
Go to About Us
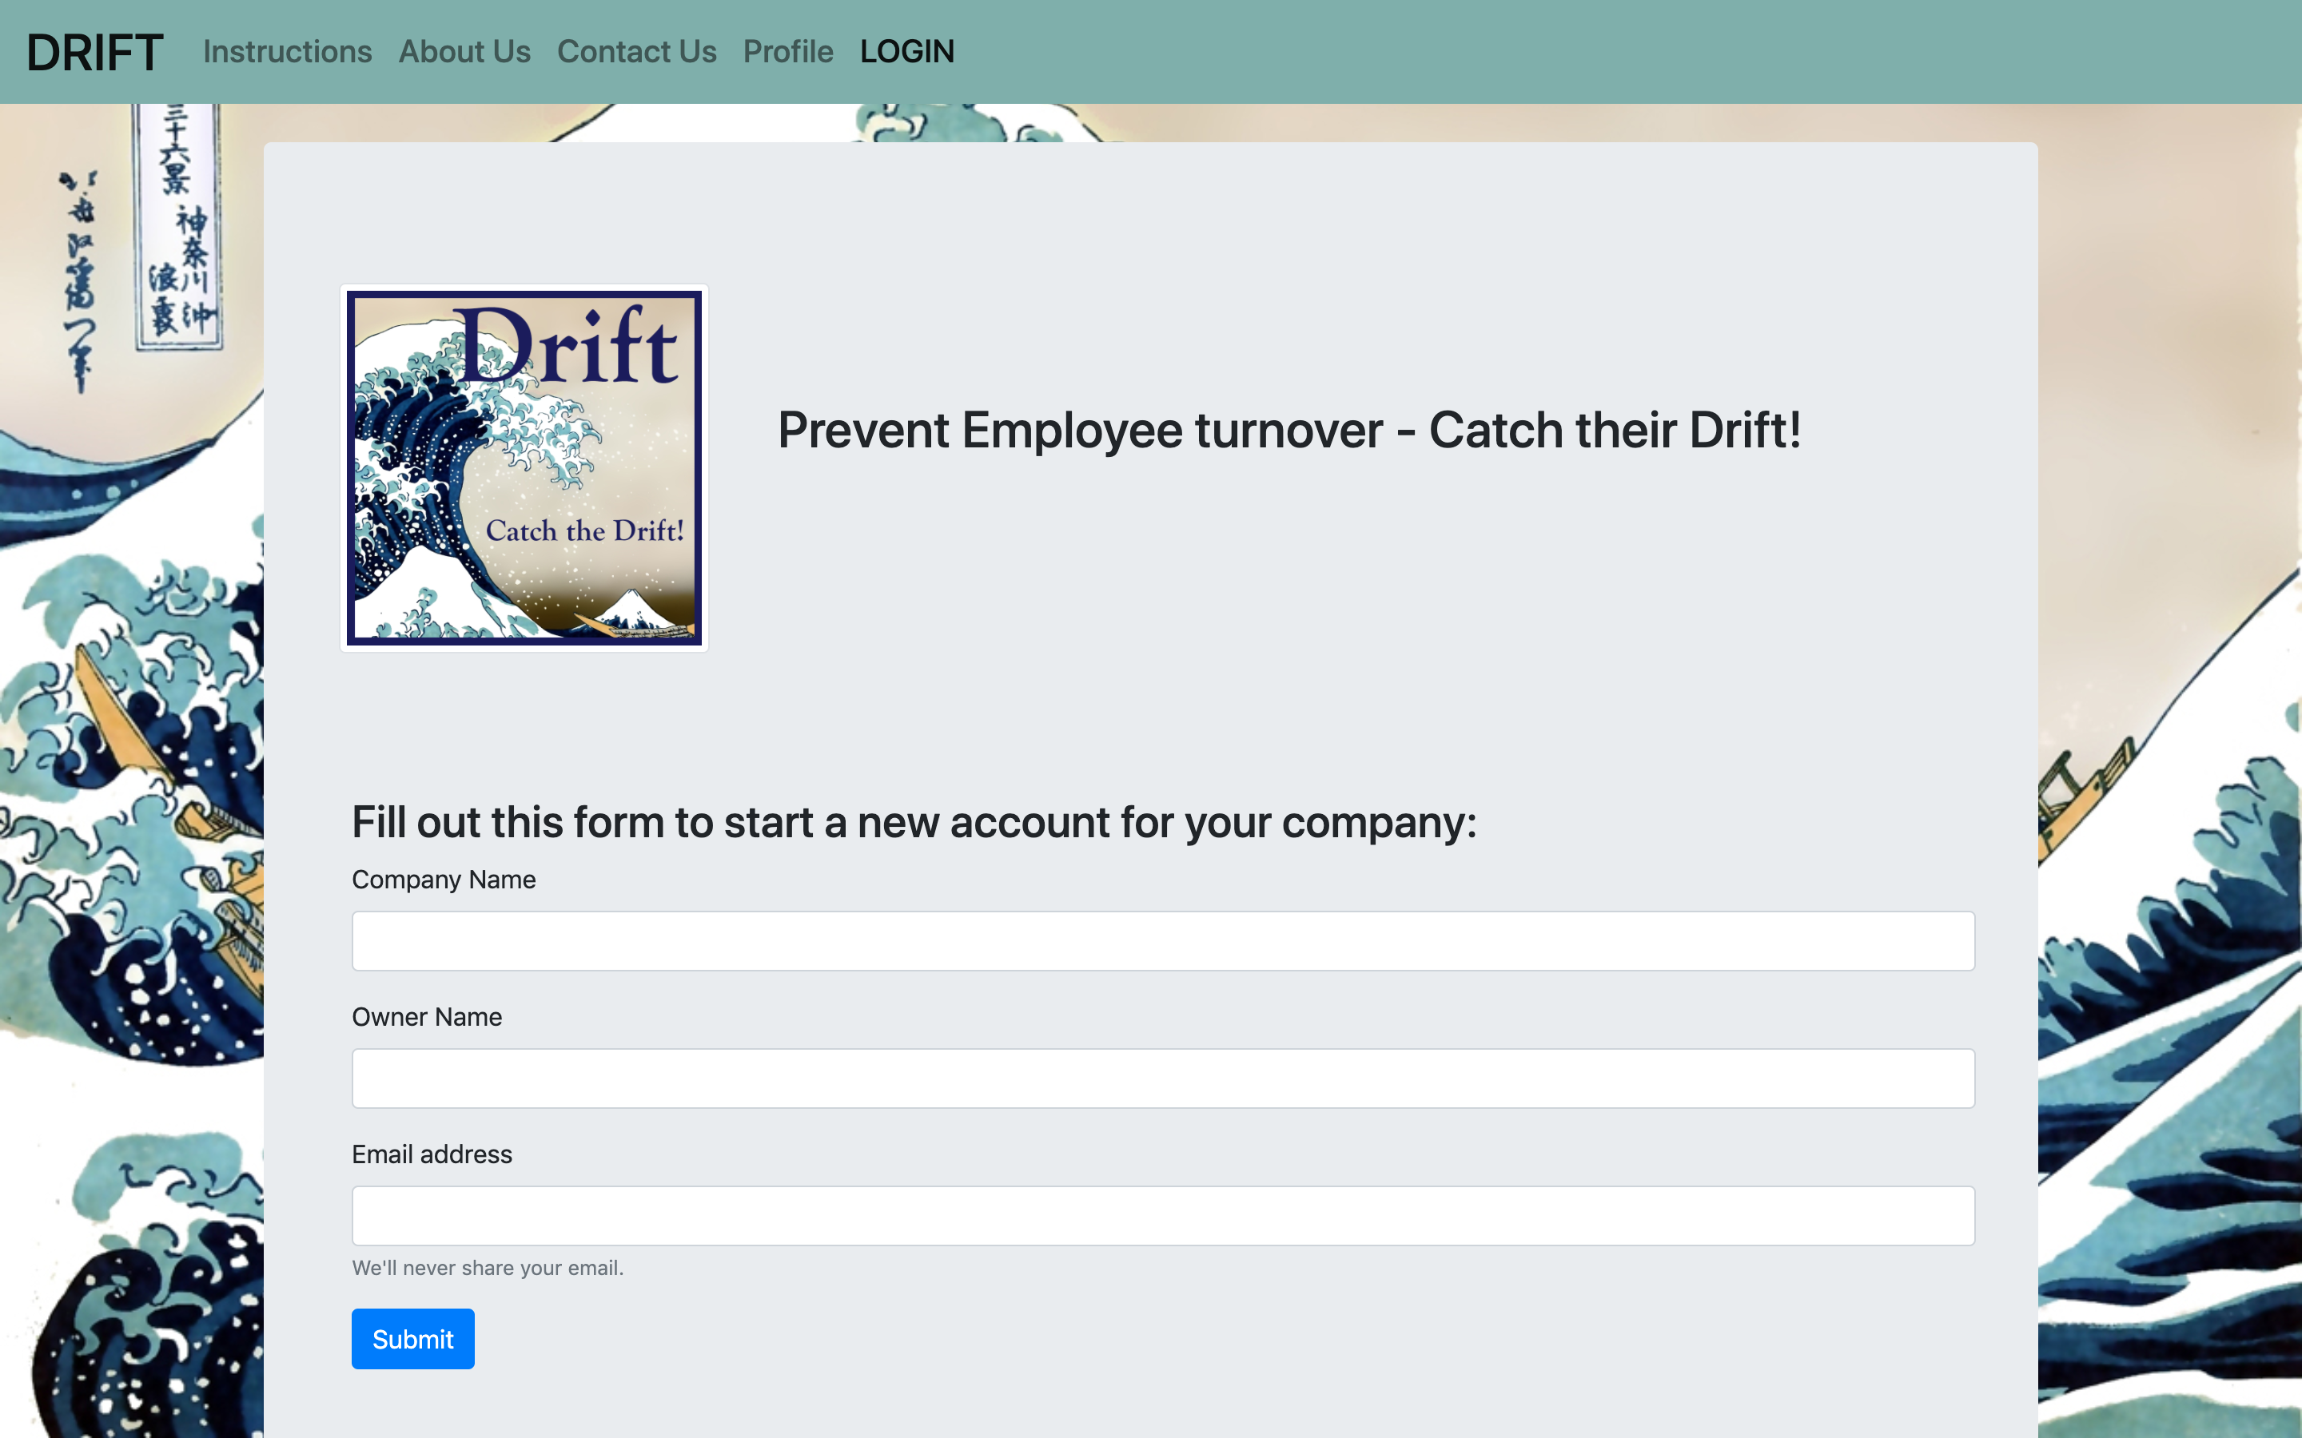click(x=464, y=51)
